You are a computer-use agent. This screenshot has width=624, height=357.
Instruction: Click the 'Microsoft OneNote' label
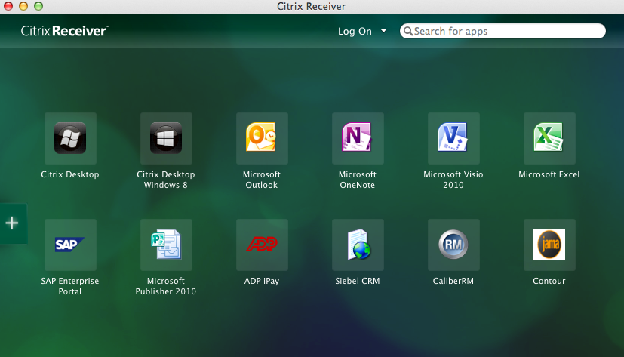pyautogui.click(x=358, y=180)
